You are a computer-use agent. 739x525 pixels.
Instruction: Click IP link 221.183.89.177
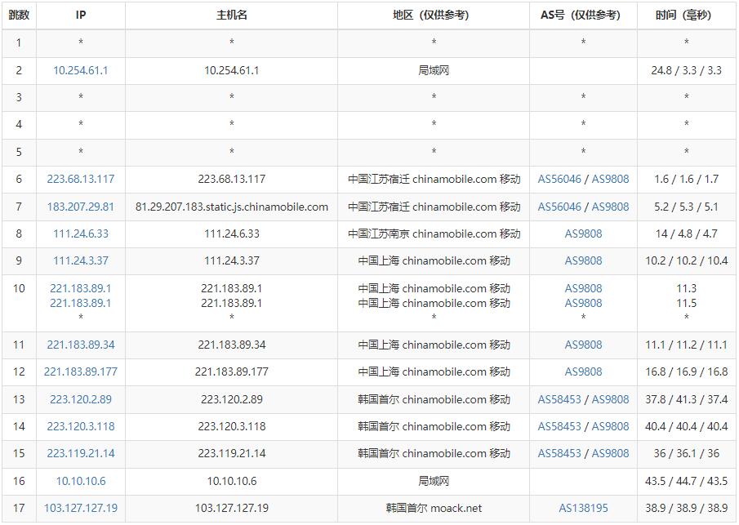[81, 372]
